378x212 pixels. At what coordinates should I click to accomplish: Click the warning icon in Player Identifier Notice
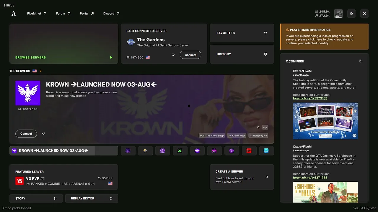point(287,30)
